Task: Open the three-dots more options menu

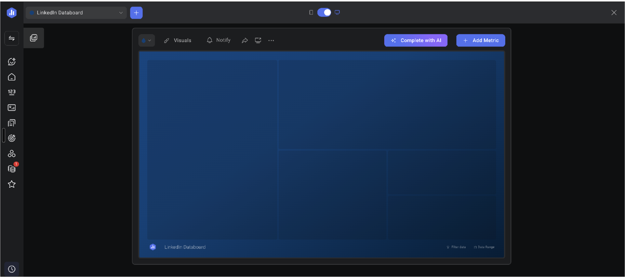Action: pos(271,41)
